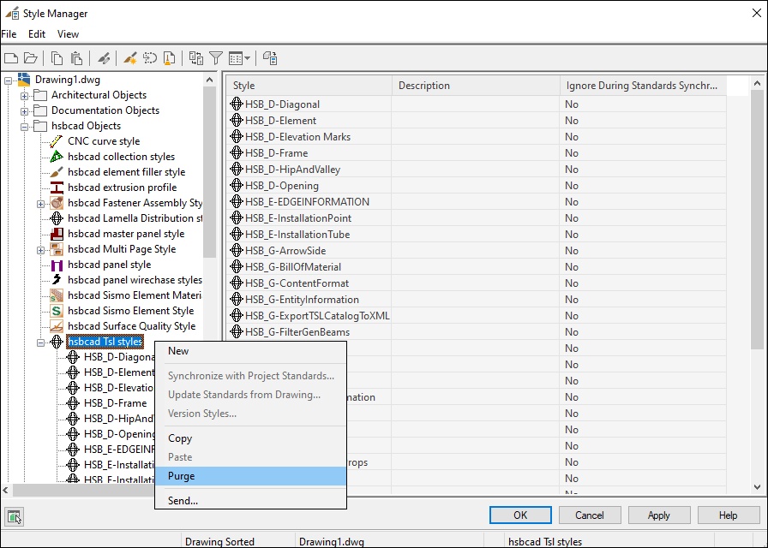Collapse the Drawing1.dwg root node
Screen dimensions: 768x548
[x=9, y=80]
